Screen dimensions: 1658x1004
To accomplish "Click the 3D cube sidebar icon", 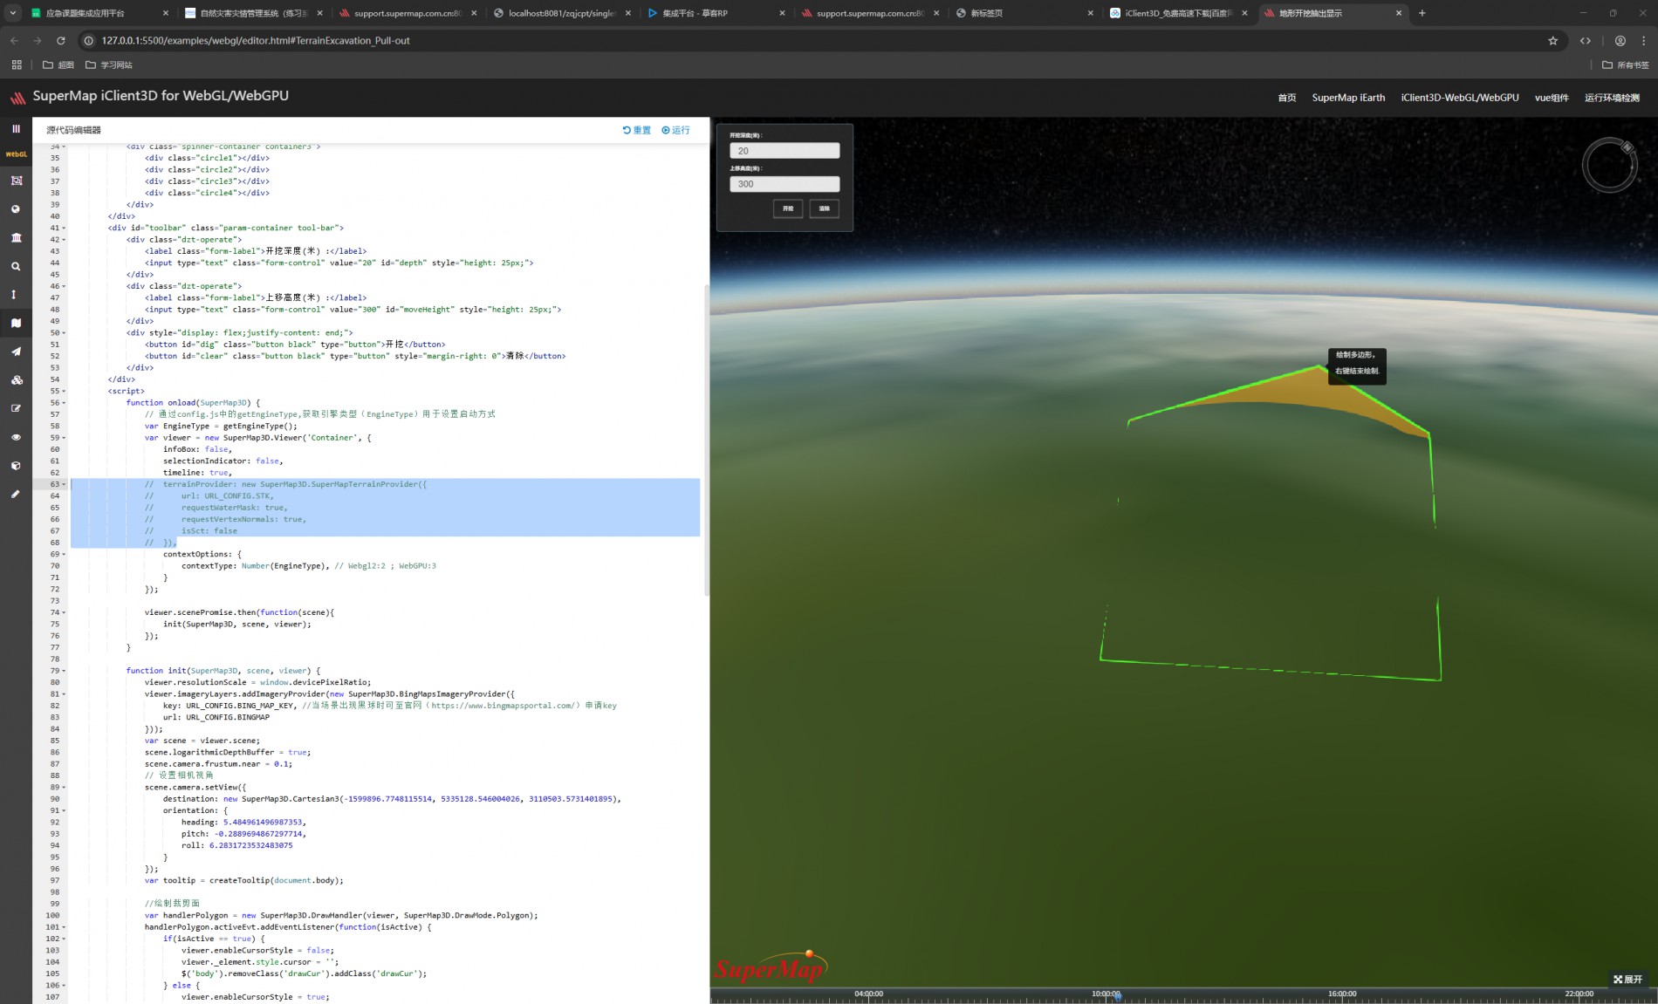I will coord(16,466).
